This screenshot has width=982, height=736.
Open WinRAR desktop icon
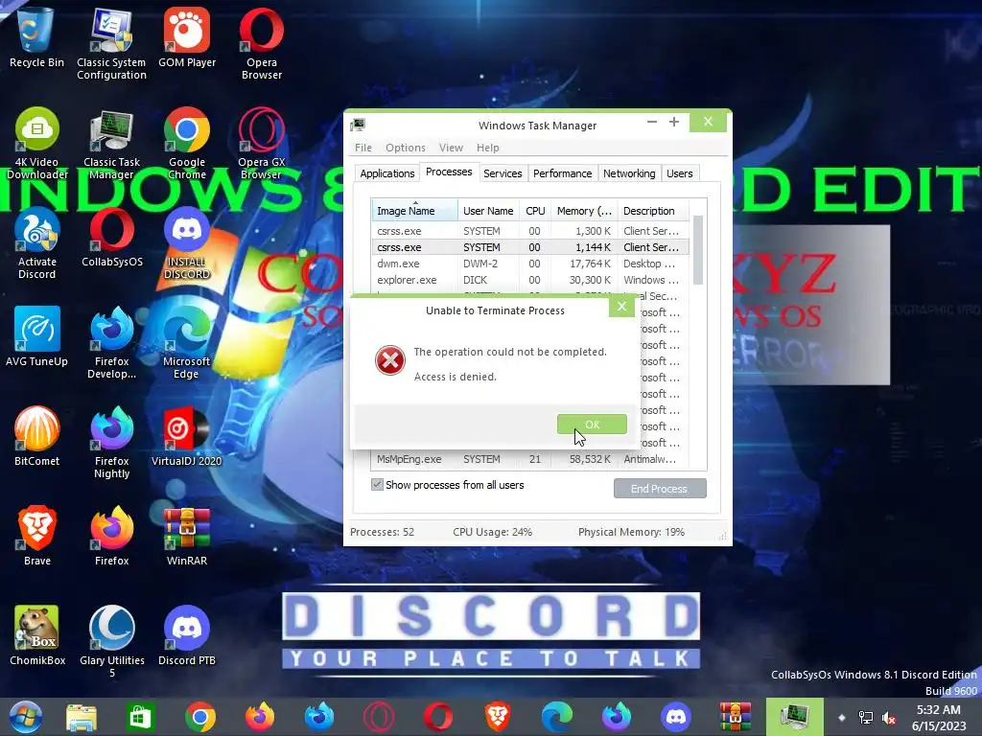pos(187,536)
